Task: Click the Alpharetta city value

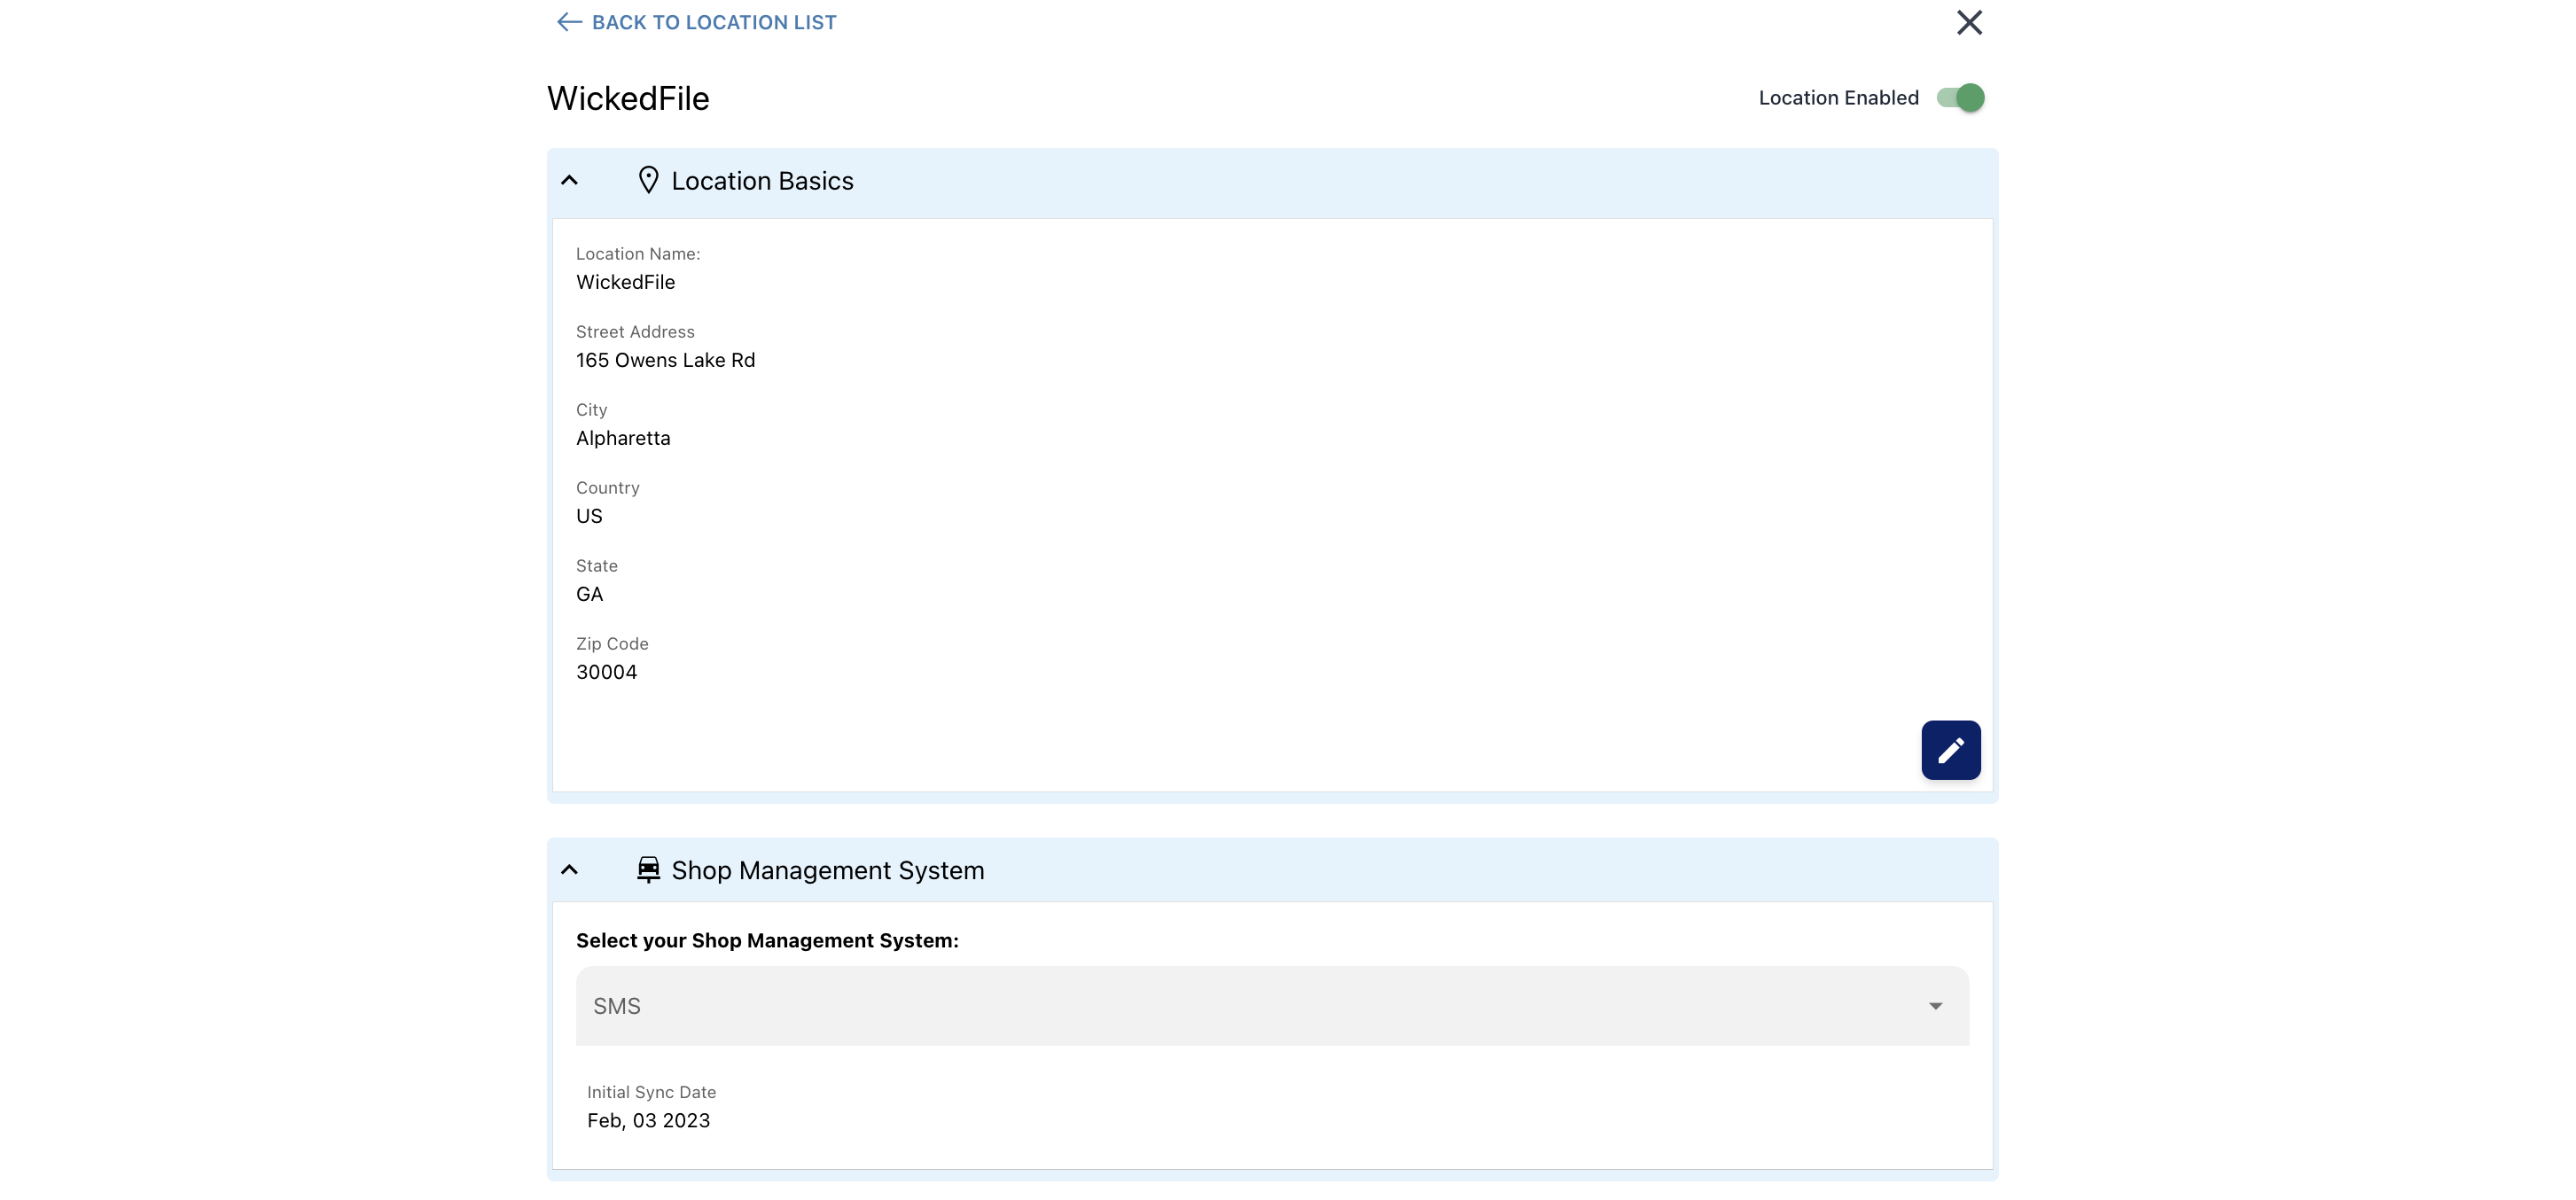Action: click(623, 438)
